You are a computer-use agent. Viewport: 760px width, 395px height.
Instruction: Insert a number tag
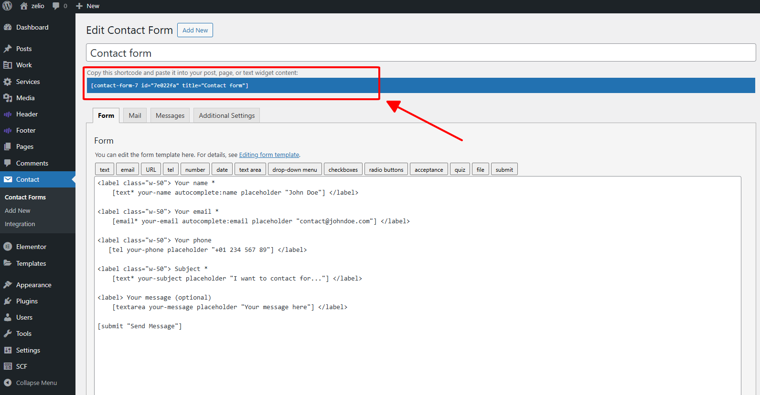(195, 169)
